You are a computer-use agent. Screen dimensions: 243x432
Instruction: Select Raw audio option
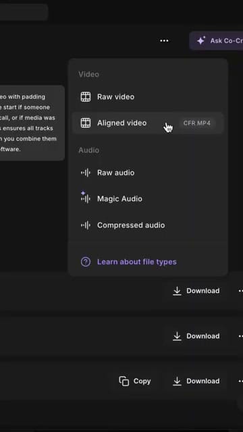point(147,173)
